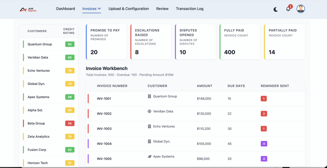Image resolution: width=327 pixels, height=168 pixels.
Task: Click the building icon next to Quantum Group
Action: tap(149, 96)
